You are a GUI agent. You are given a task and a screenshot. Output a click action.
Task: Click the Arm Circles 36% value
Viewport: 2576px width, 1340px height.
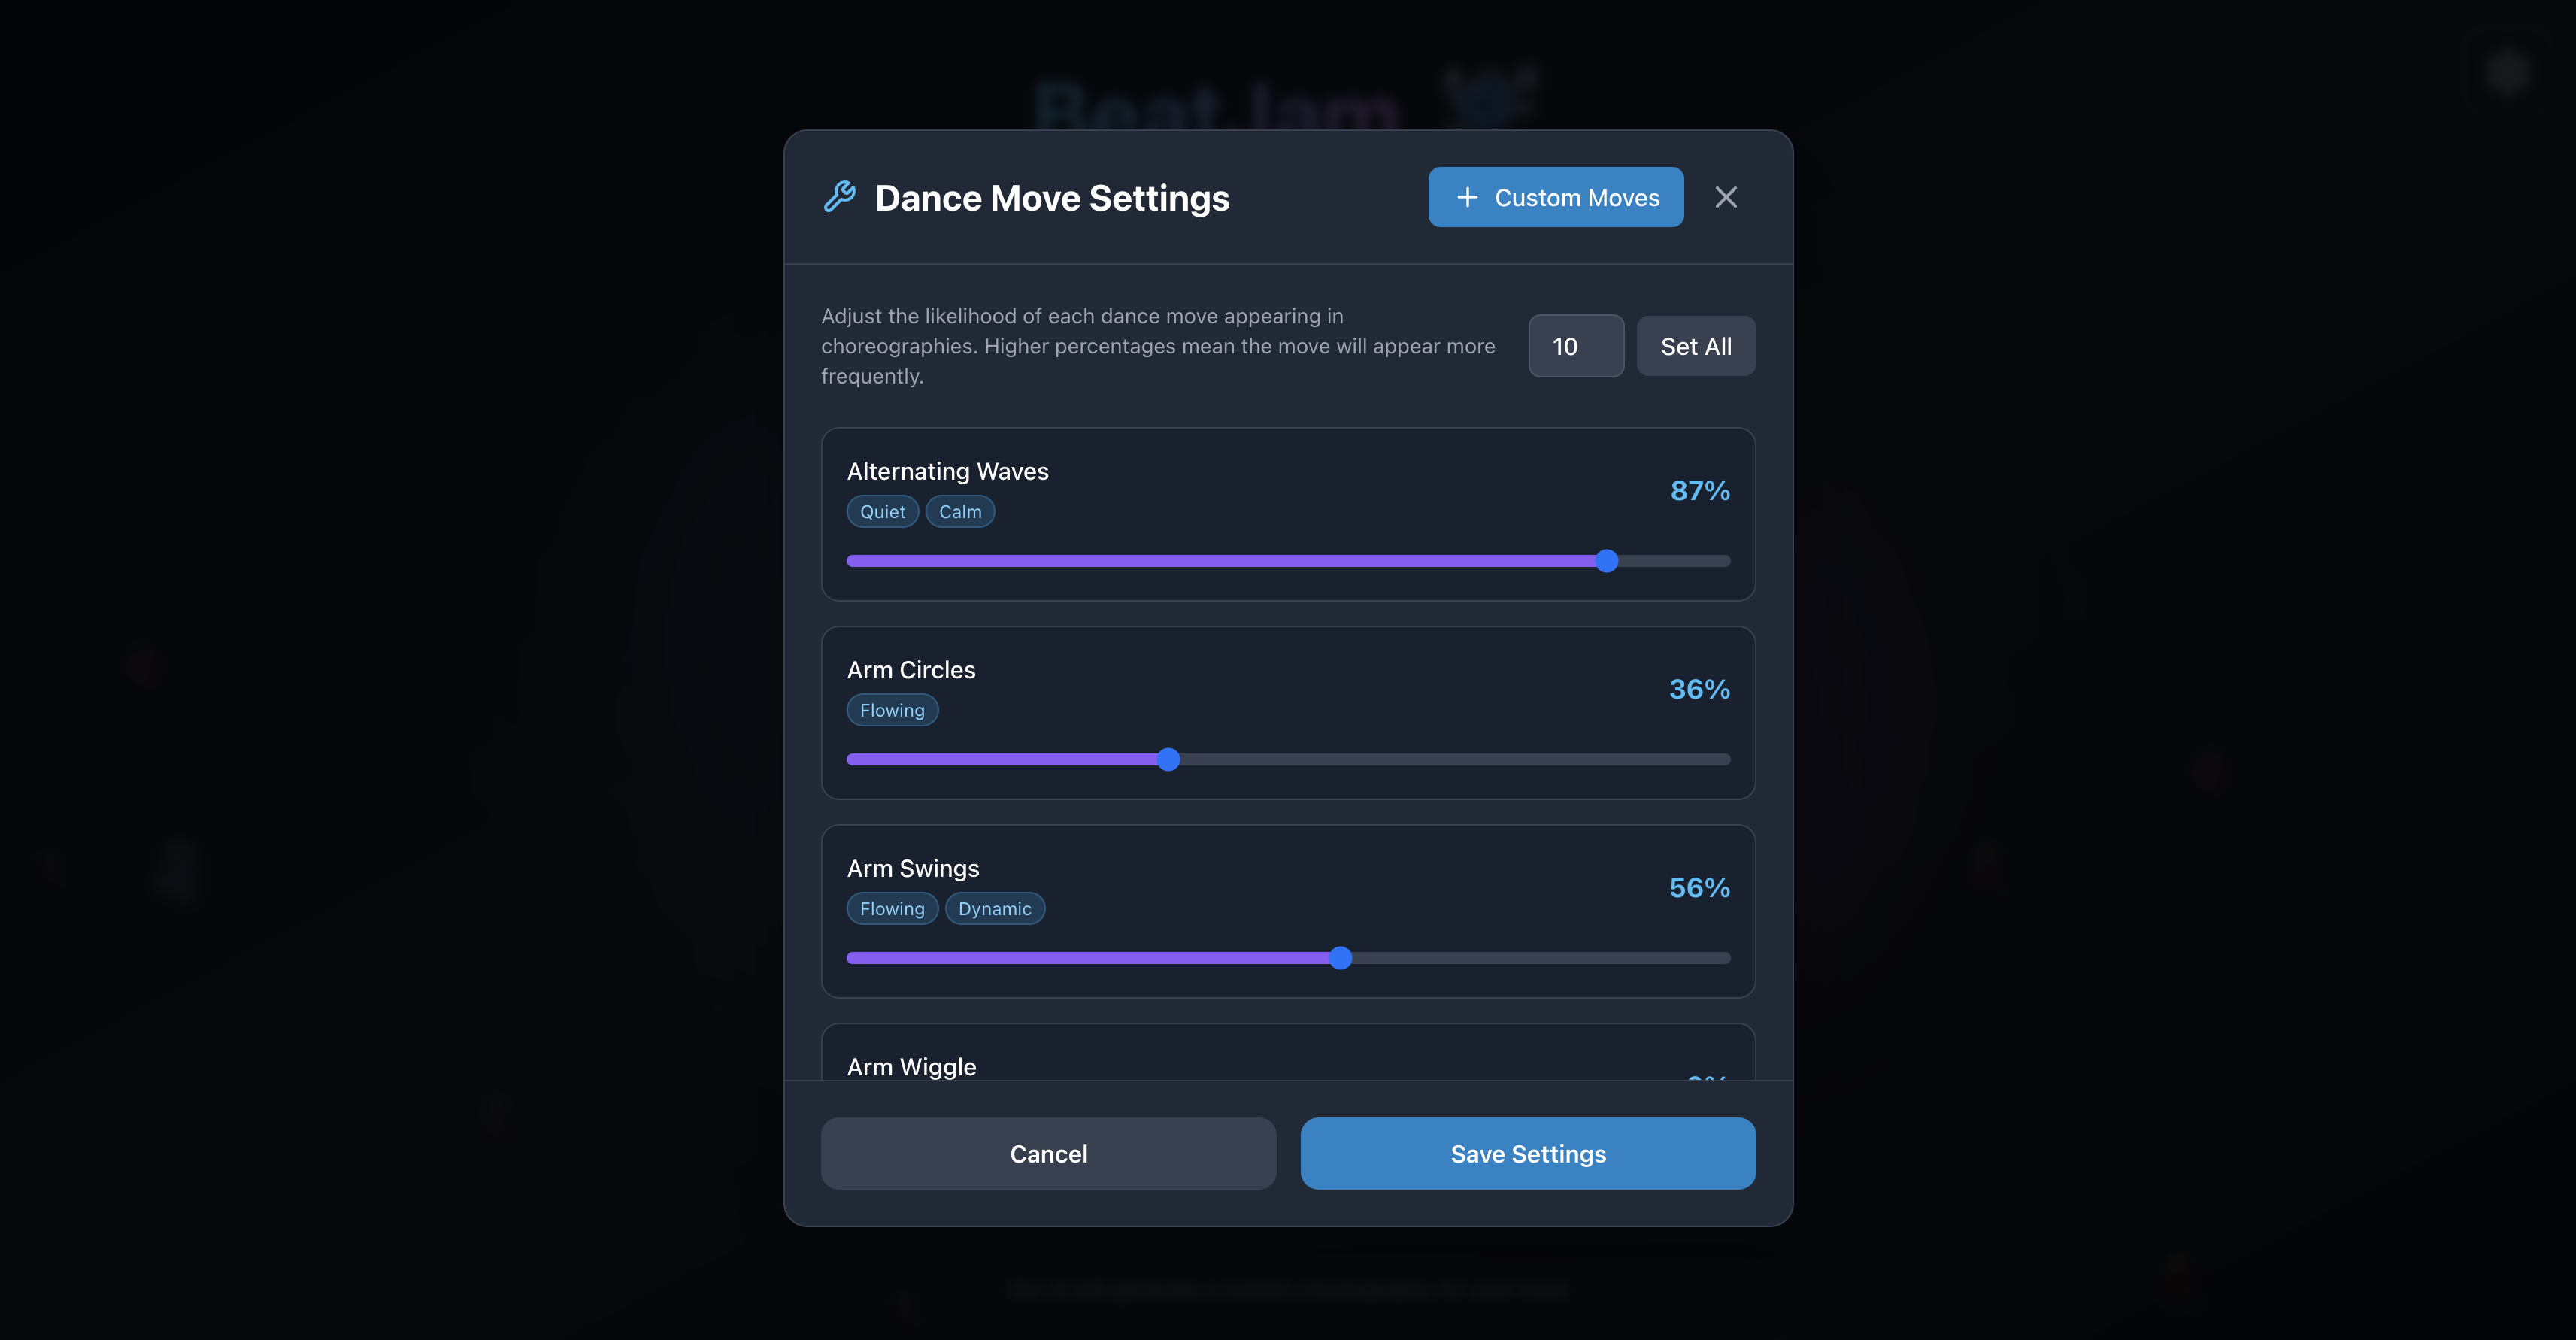(1699, 689)
